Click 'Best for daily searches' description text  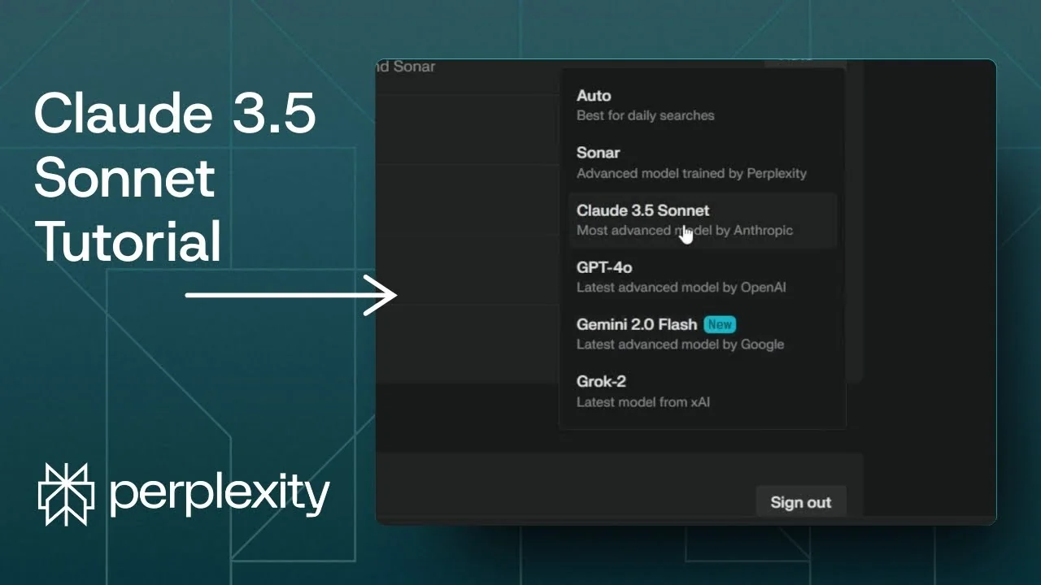645,115
